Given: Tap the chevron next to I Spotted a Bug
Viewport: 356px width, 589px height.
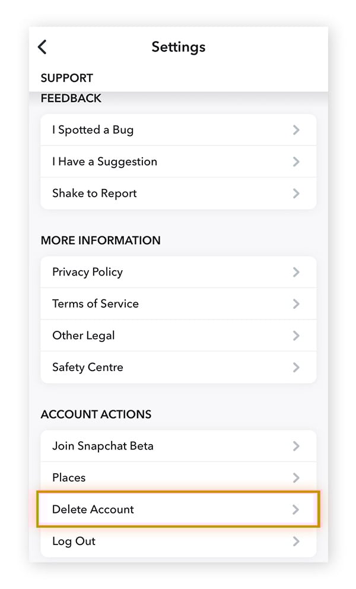Looking at the screenshot, I should click(295, 129).
